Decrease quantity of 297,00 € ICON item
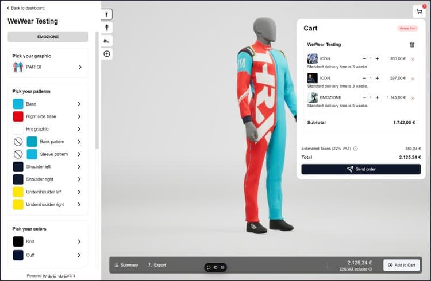 click(364, 78)
